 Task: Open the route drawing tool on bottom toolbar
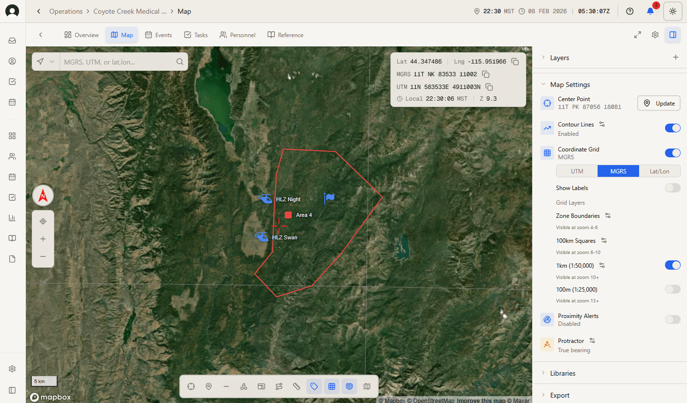coord(279,386)
